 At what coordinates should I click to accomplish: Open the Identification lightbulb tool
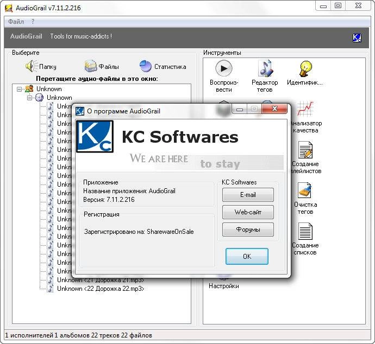click(305, 73)
